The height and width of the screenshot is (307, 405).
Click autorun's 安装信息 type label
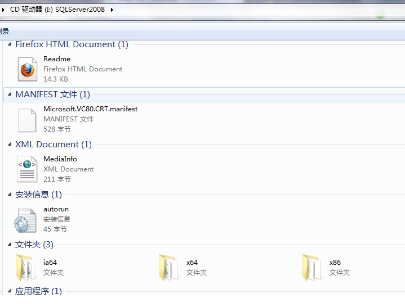(x=57, y=219)
